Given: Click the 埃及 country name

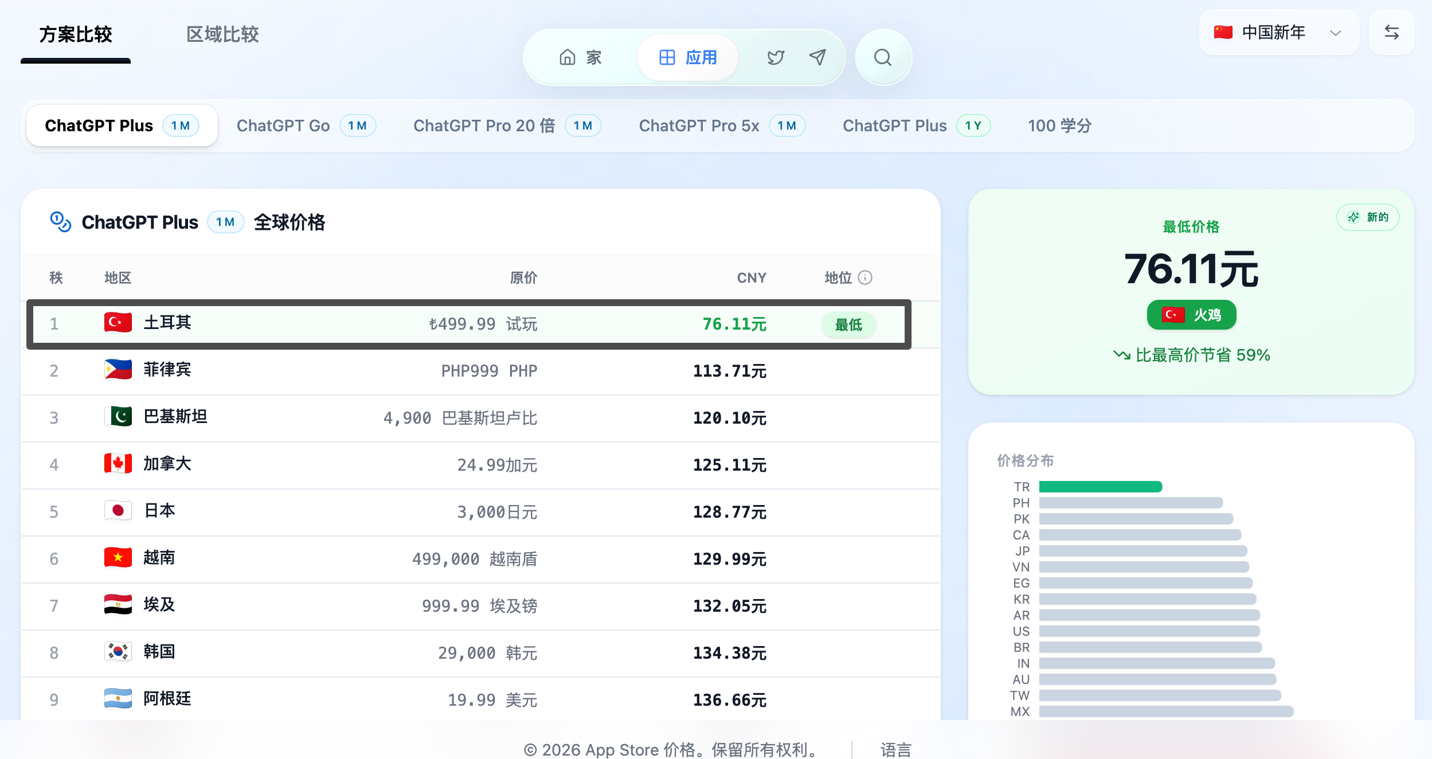Looking at the screenshot, I should coord(159,604).
